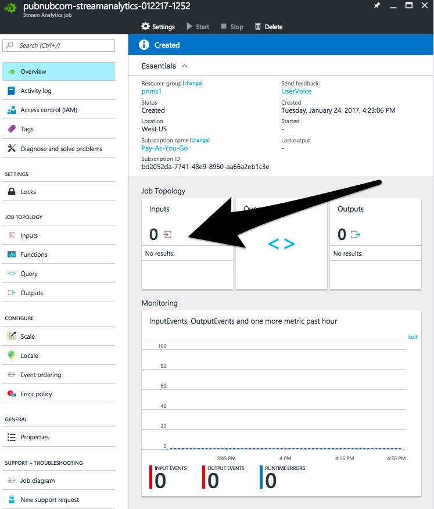Click 'West US' location value
The width and height of the screenshot is (434, 509).
pyautogui.click(x=154, y=129)
